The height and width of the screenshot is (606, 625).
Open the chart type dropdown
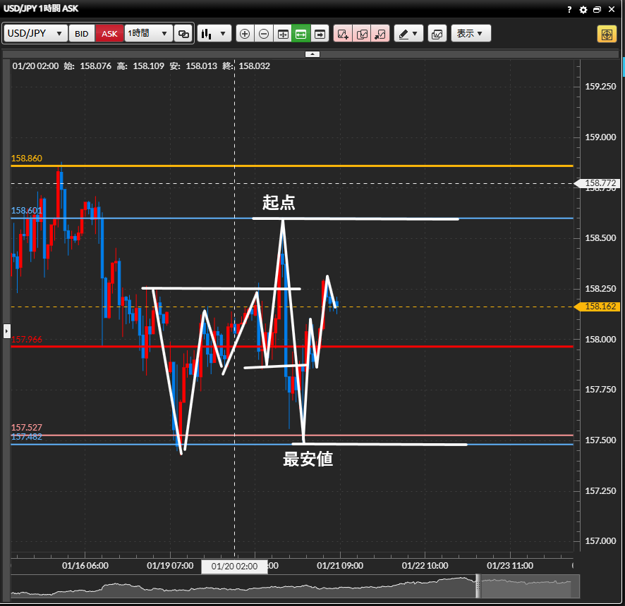(214, 34)
